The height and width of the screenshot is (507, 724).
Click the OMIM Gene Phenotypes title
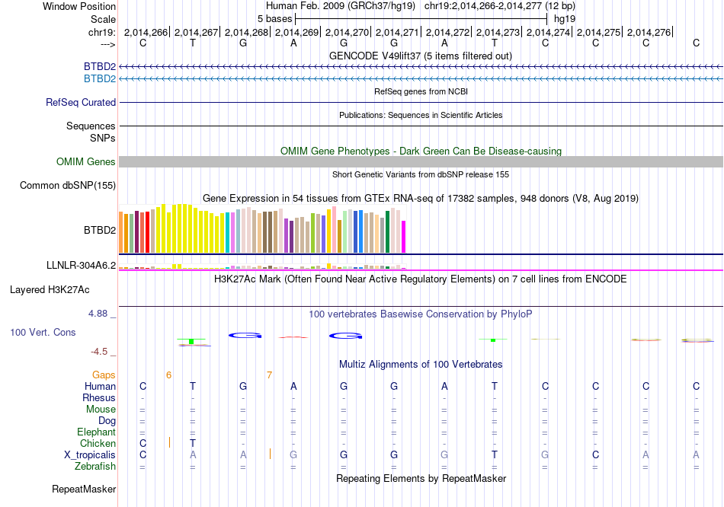[x=421, y=151]
